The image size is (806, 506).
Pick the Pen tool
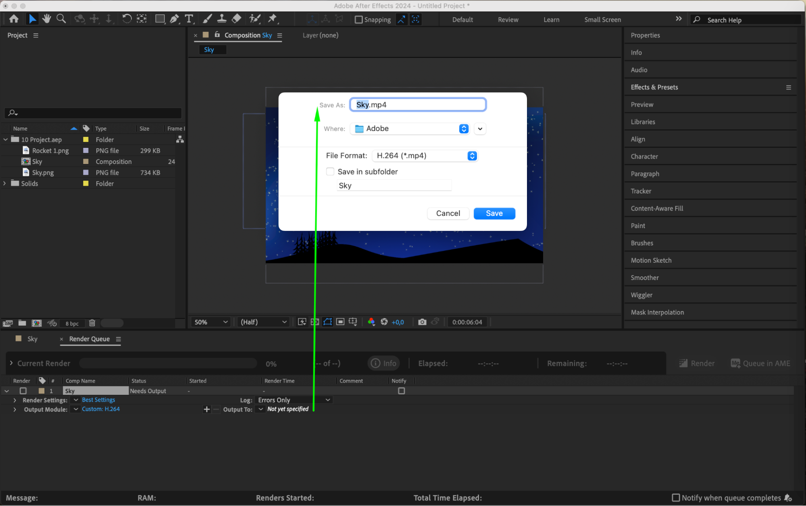pos(174,19)
